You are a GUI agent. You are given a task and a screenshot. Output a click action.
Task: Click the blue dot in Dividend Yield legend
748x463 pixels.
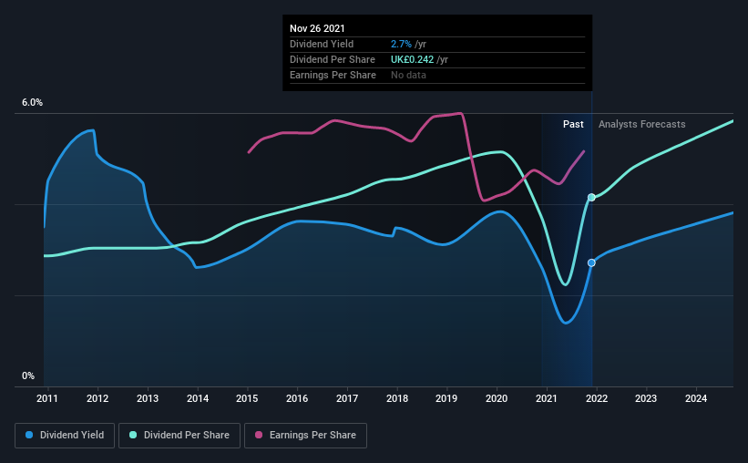pyautogui.click(x=29, y=435)
